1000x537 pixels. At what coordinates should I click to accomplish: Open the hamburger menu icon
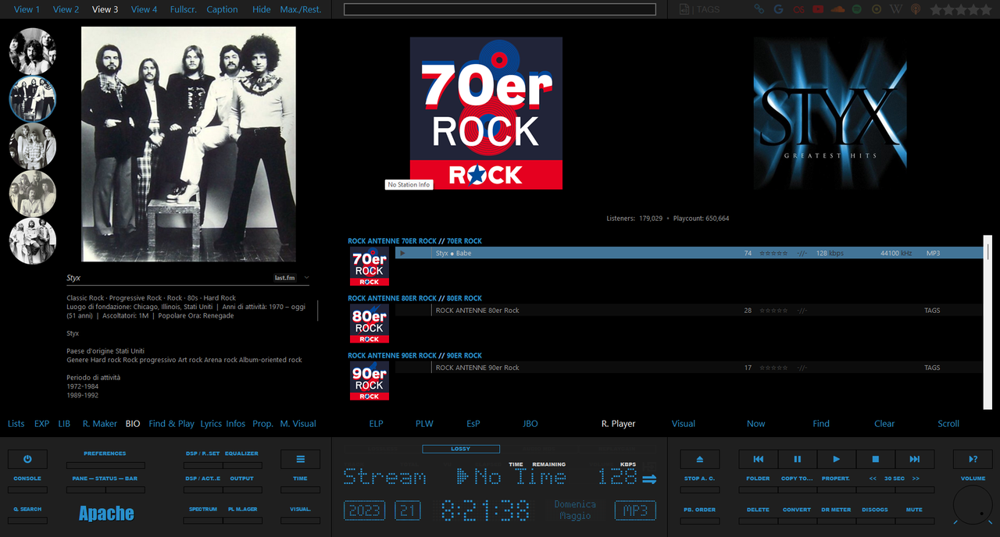pyautogui.click(x=300, y=459)
